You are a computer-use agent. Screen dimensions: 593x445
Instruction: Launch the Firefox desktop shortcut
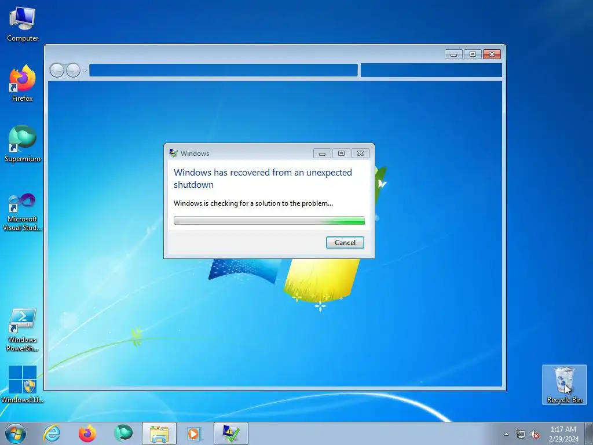pyautogui.click(x=23, y=83)
